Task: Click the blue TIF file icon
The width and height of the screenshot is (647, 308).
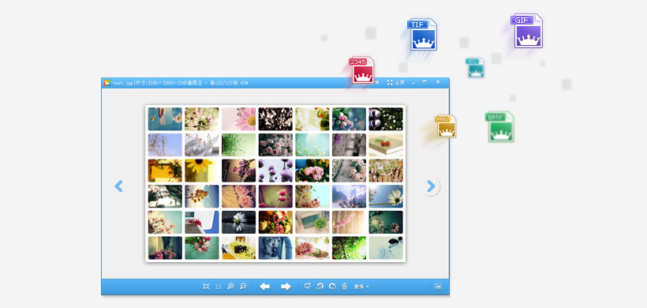Action: click(x=423, y=35)
